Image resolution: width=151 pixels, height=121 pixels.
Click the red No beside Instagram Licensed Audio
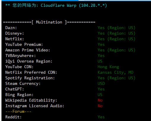click(x=100, y=106)
